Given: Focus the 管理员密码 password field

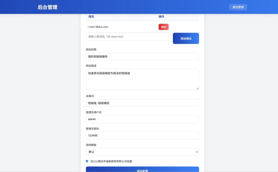Looking at the screenshot, I should click(x=142, y=135).
